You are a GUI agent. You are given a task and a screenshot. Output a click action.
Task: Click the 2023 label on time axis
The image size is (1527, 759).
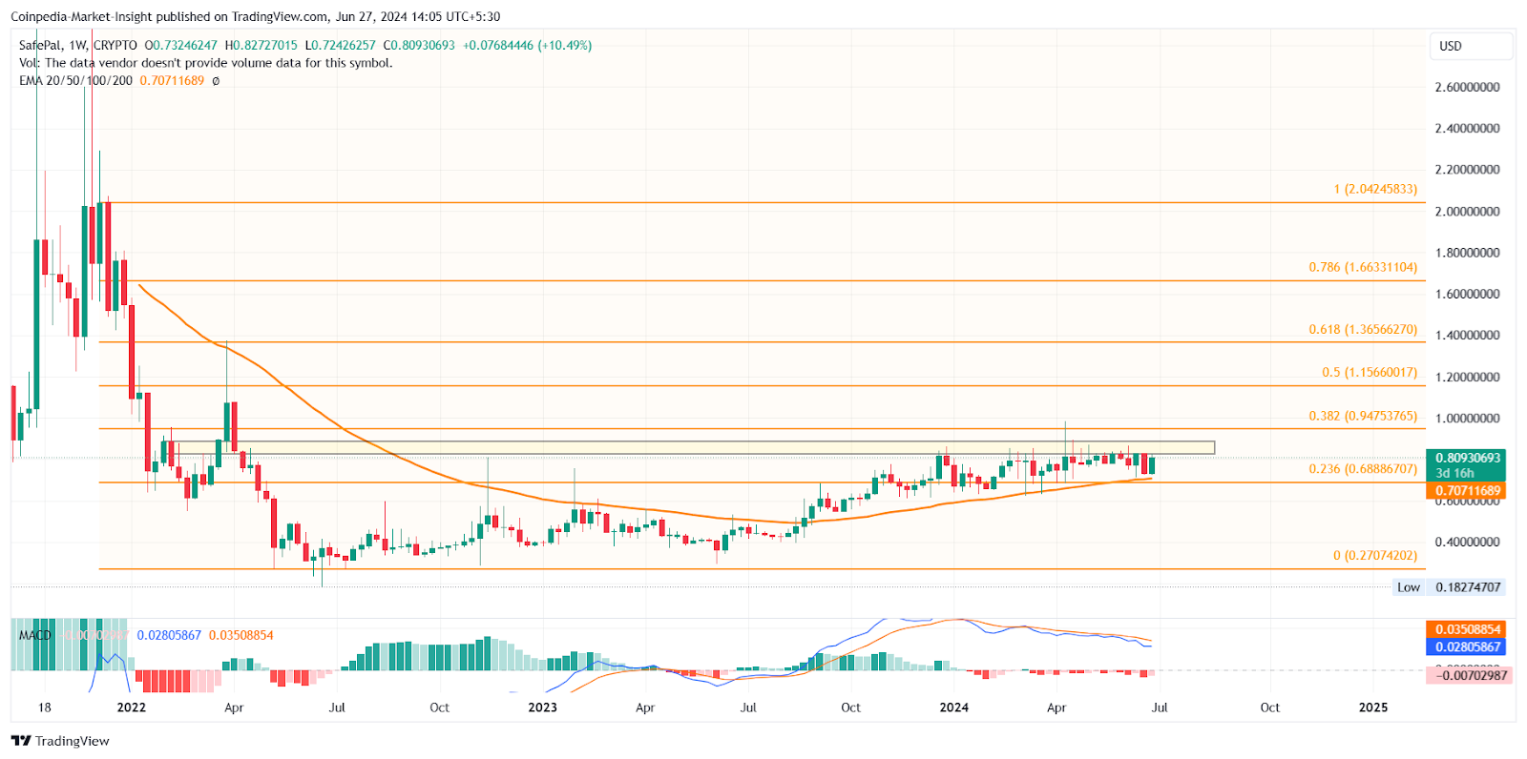542,708
